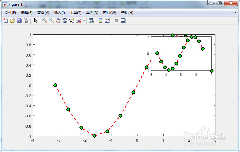Click the Show Plot Tools icon
This screenshot has width=240, height=152.
click(123, 20)
